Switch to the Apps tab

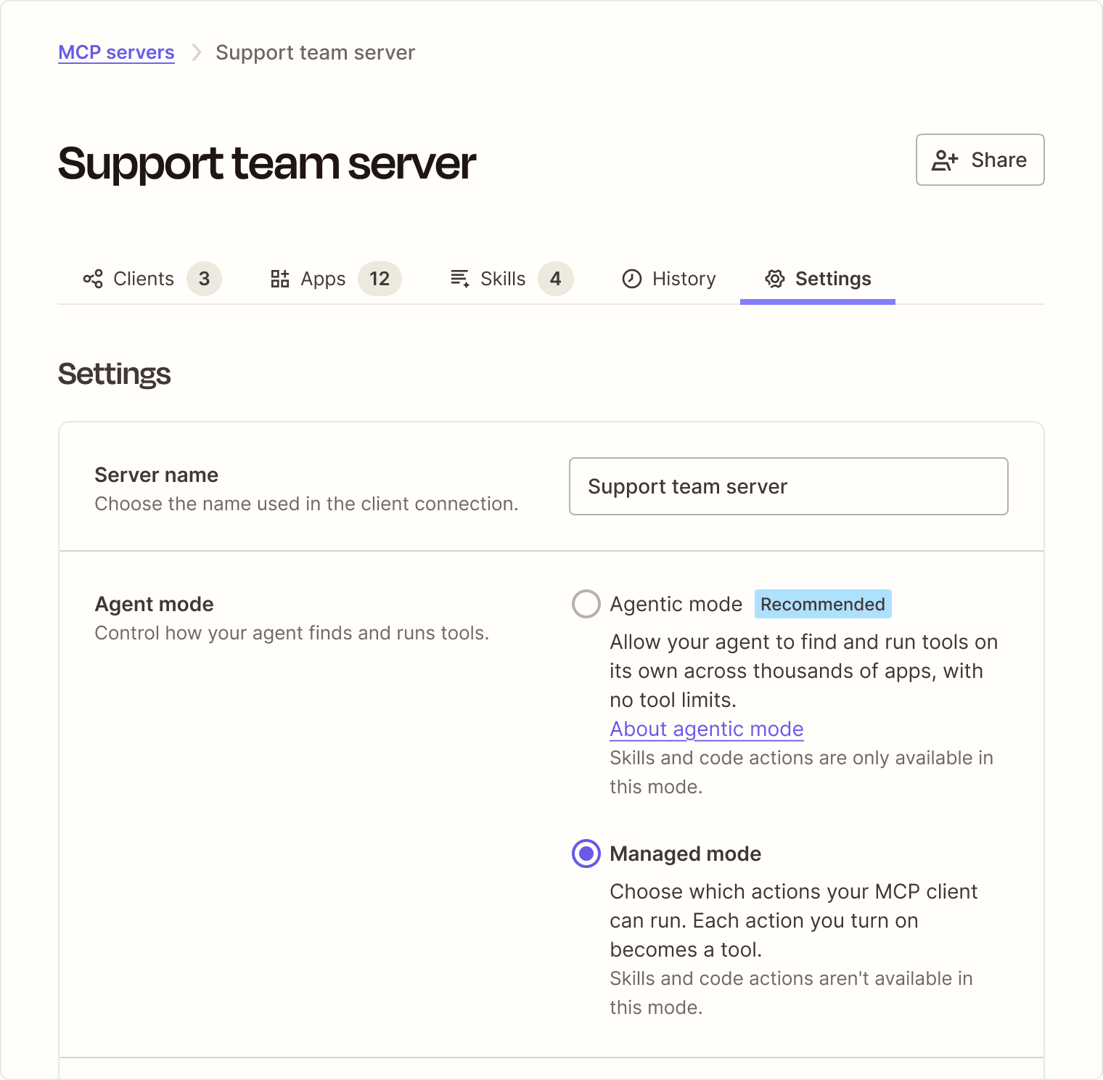tap(335, 279)
